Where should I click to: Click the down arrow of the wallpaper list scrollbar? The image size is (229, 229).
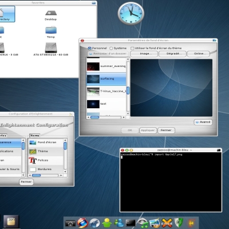[x=128, y=114]
